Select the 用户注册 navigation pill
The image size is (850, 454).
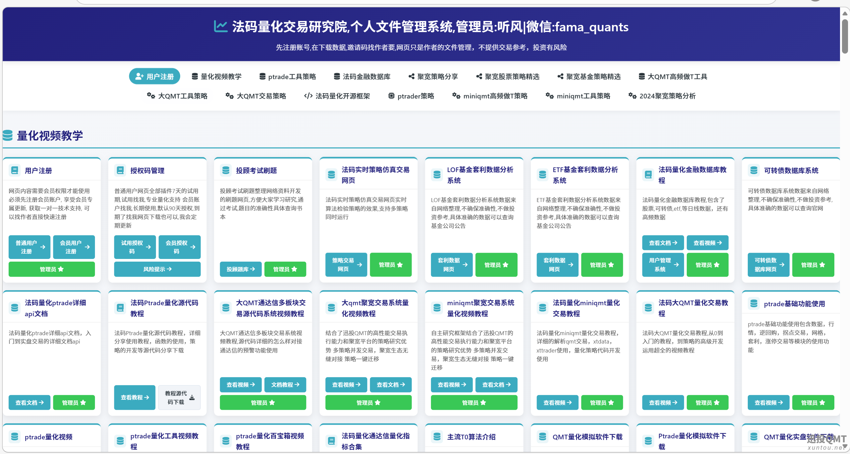(155, 77)
